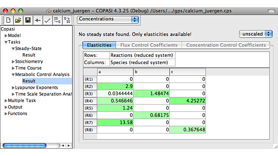Click the initial-state-to-state toolbar icon
The width and height of the screenshot is (278, 156).
[x=57, y=20]
